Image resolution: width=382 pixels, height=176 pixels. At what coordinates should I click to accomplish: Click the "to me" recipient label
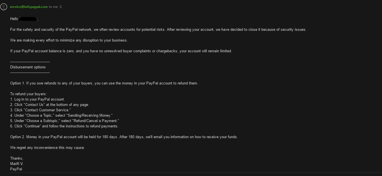click(53, 7)
